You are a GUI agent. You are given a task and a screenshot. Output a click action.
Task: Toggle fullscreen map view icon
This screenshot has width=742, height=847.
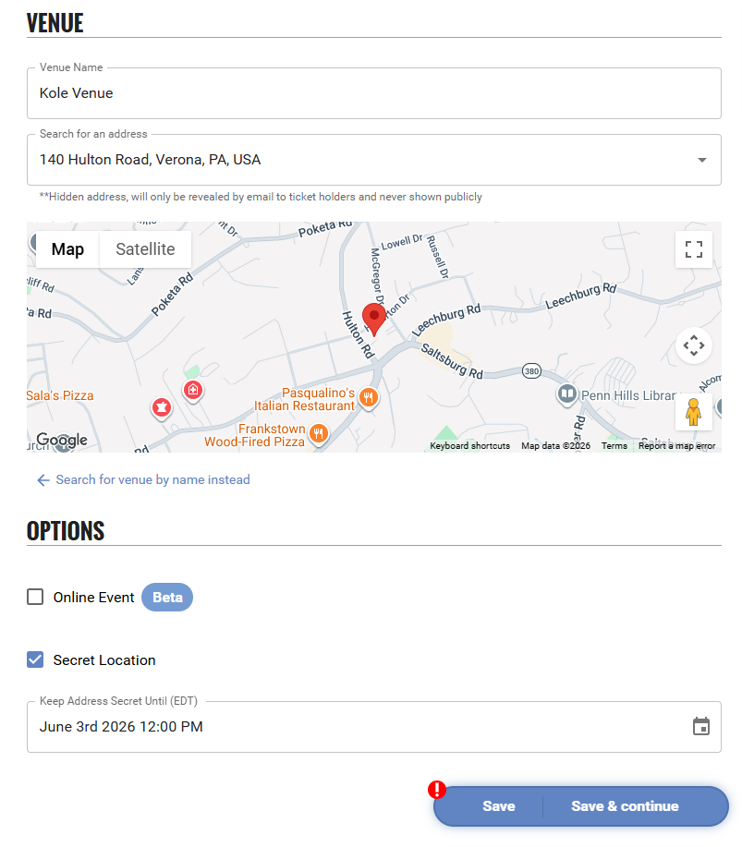pyautogui.click(x=693, y=249)
